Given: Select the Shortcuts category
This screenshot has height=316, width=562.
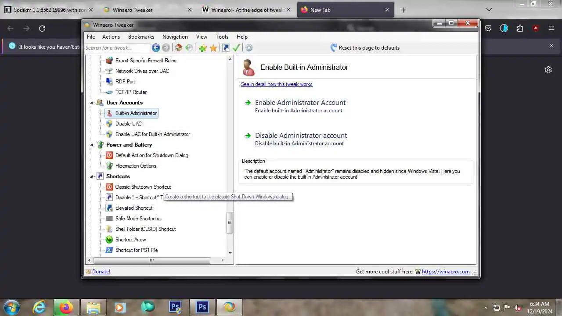Looking at the screenshot, I should coord(118,176).
